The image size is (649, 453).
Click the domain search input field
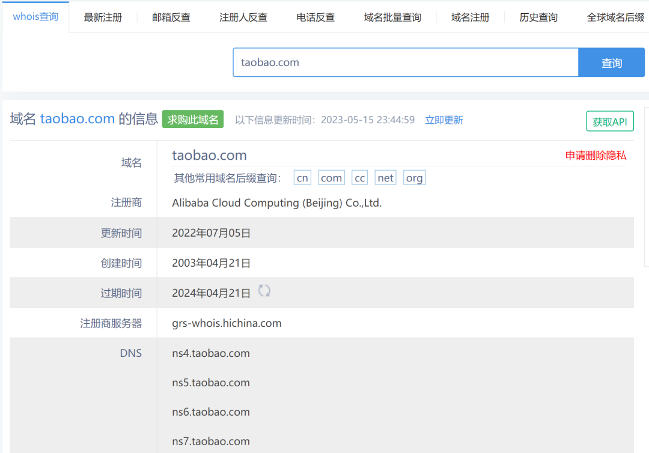[406, 62]
